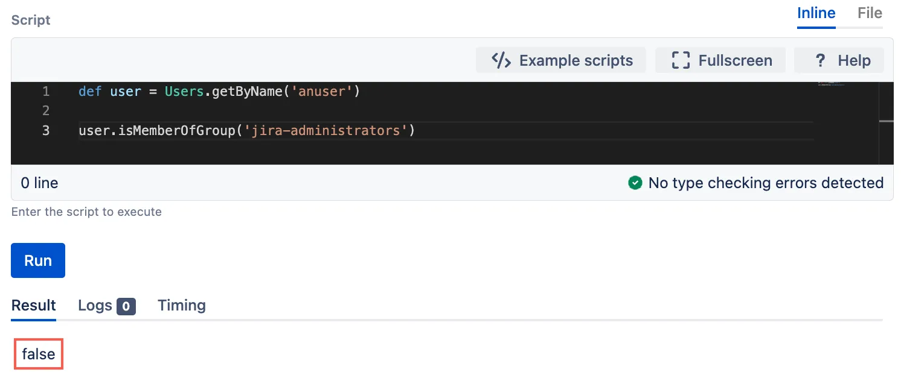The height and width of the screenshot is (375, 901).
Task: Click the 'Enter the script to execute' hint
Action: coord(86,212)
